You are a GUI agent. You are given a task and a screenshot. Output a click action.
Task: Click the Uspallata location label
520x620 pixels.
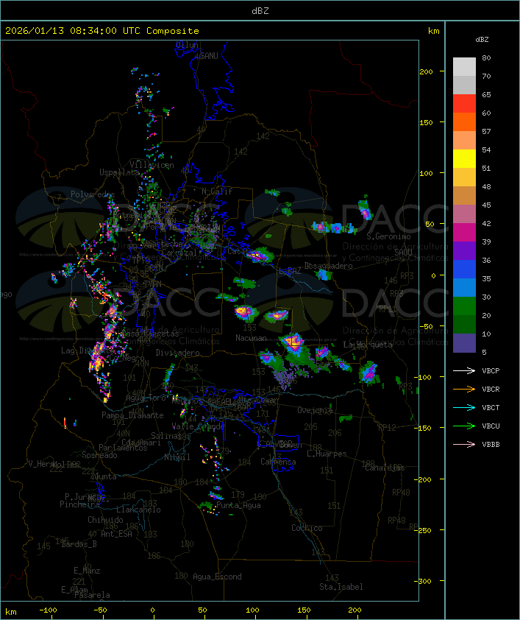point(118,172)
